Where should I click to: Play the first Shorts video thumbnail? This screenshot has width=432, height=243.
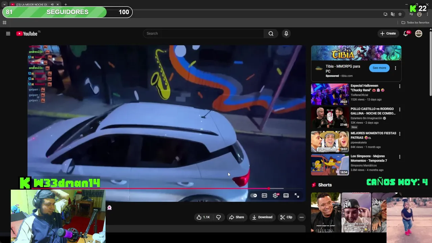[326, 213]
